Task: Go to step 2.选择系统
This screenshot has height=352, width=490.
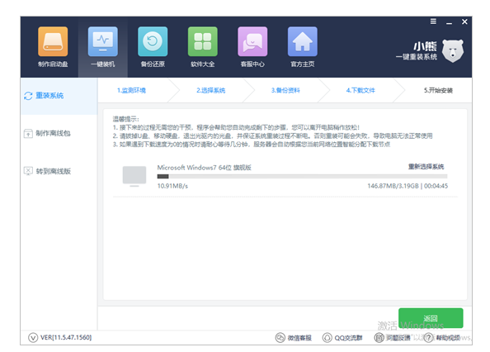Action: pos(211,90)
